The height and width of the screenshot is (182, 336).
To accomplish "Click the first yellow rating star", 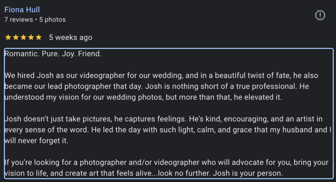I will click(x=8, y=37).
